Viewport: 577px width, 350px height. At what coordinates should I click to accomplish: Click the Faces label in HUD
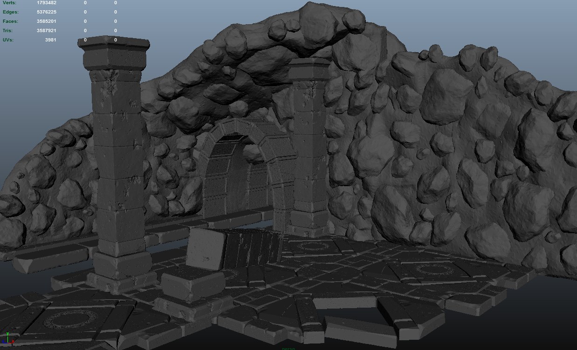10,21
